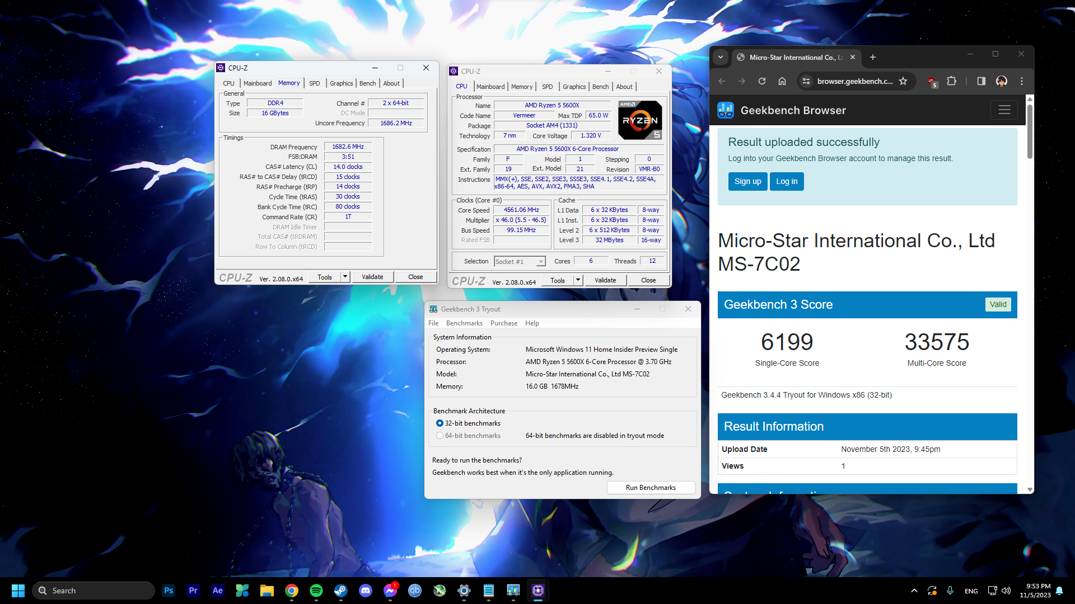Open Graphics tab in CPU-Z CPU window
This screenshot has height=604, width=1075.
tap(574, 87)
